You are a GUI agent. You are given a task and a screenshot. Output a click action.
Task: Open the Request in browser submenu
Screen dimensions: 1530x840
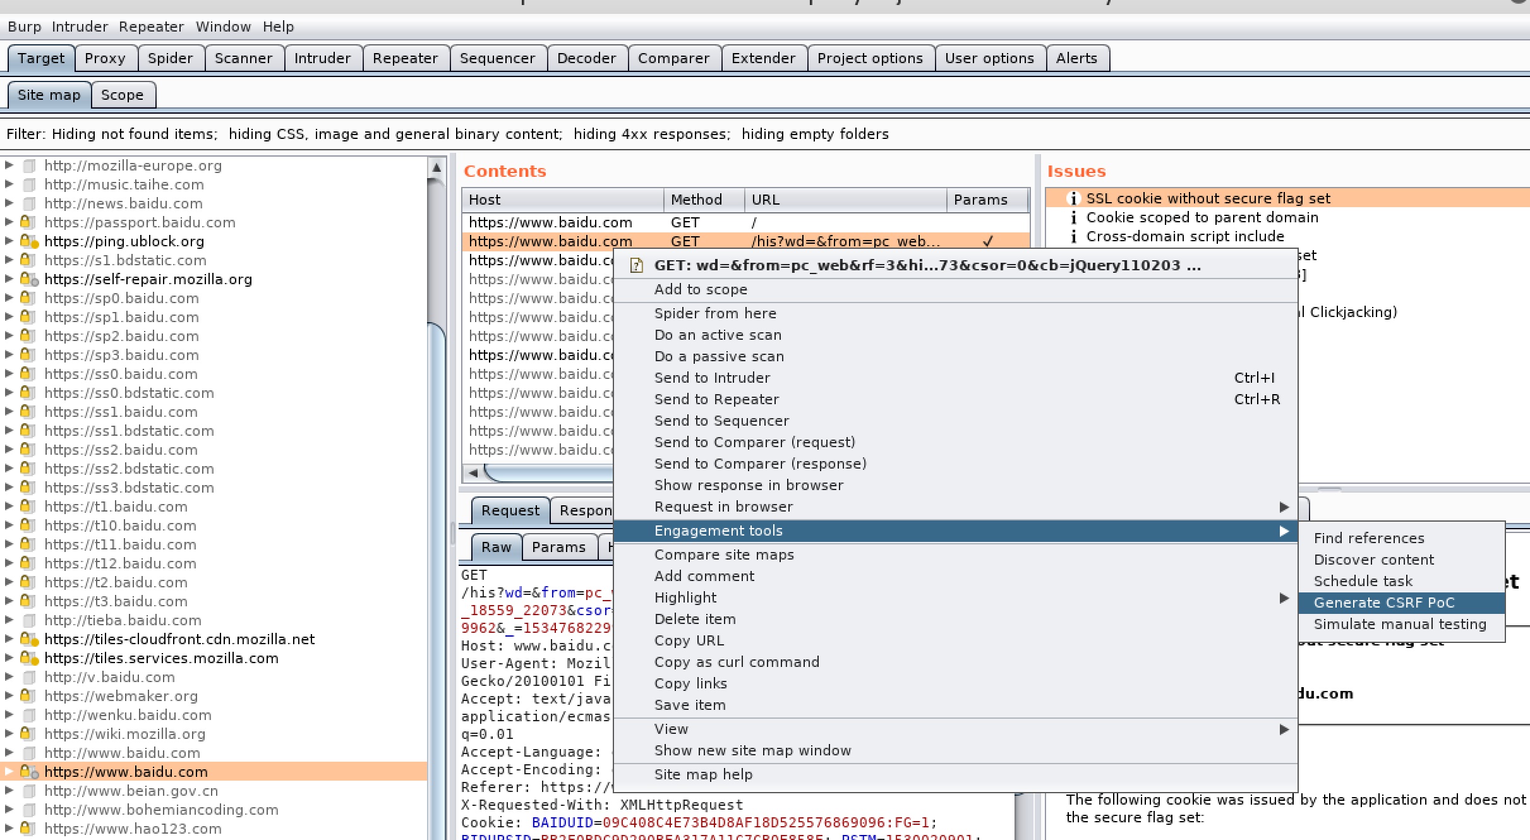(1283, 507)
